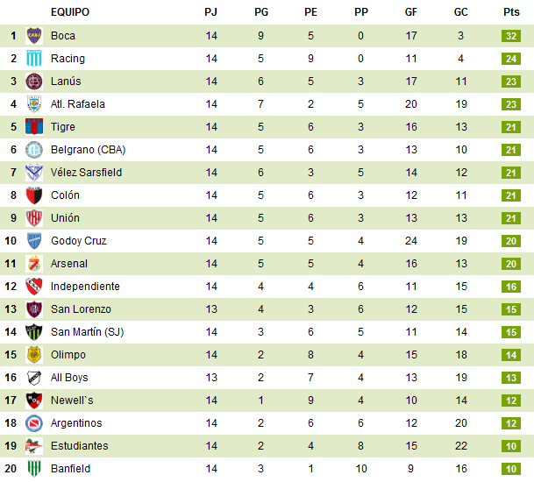This screenshot has width=534, height=482.
Task: Click the GF column header
Action: [411, 12]
